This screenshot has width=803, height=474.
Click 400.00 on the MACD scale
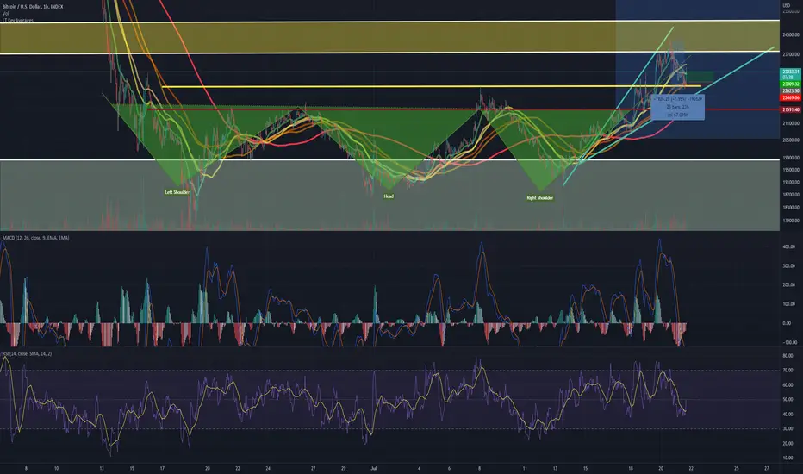788,247
